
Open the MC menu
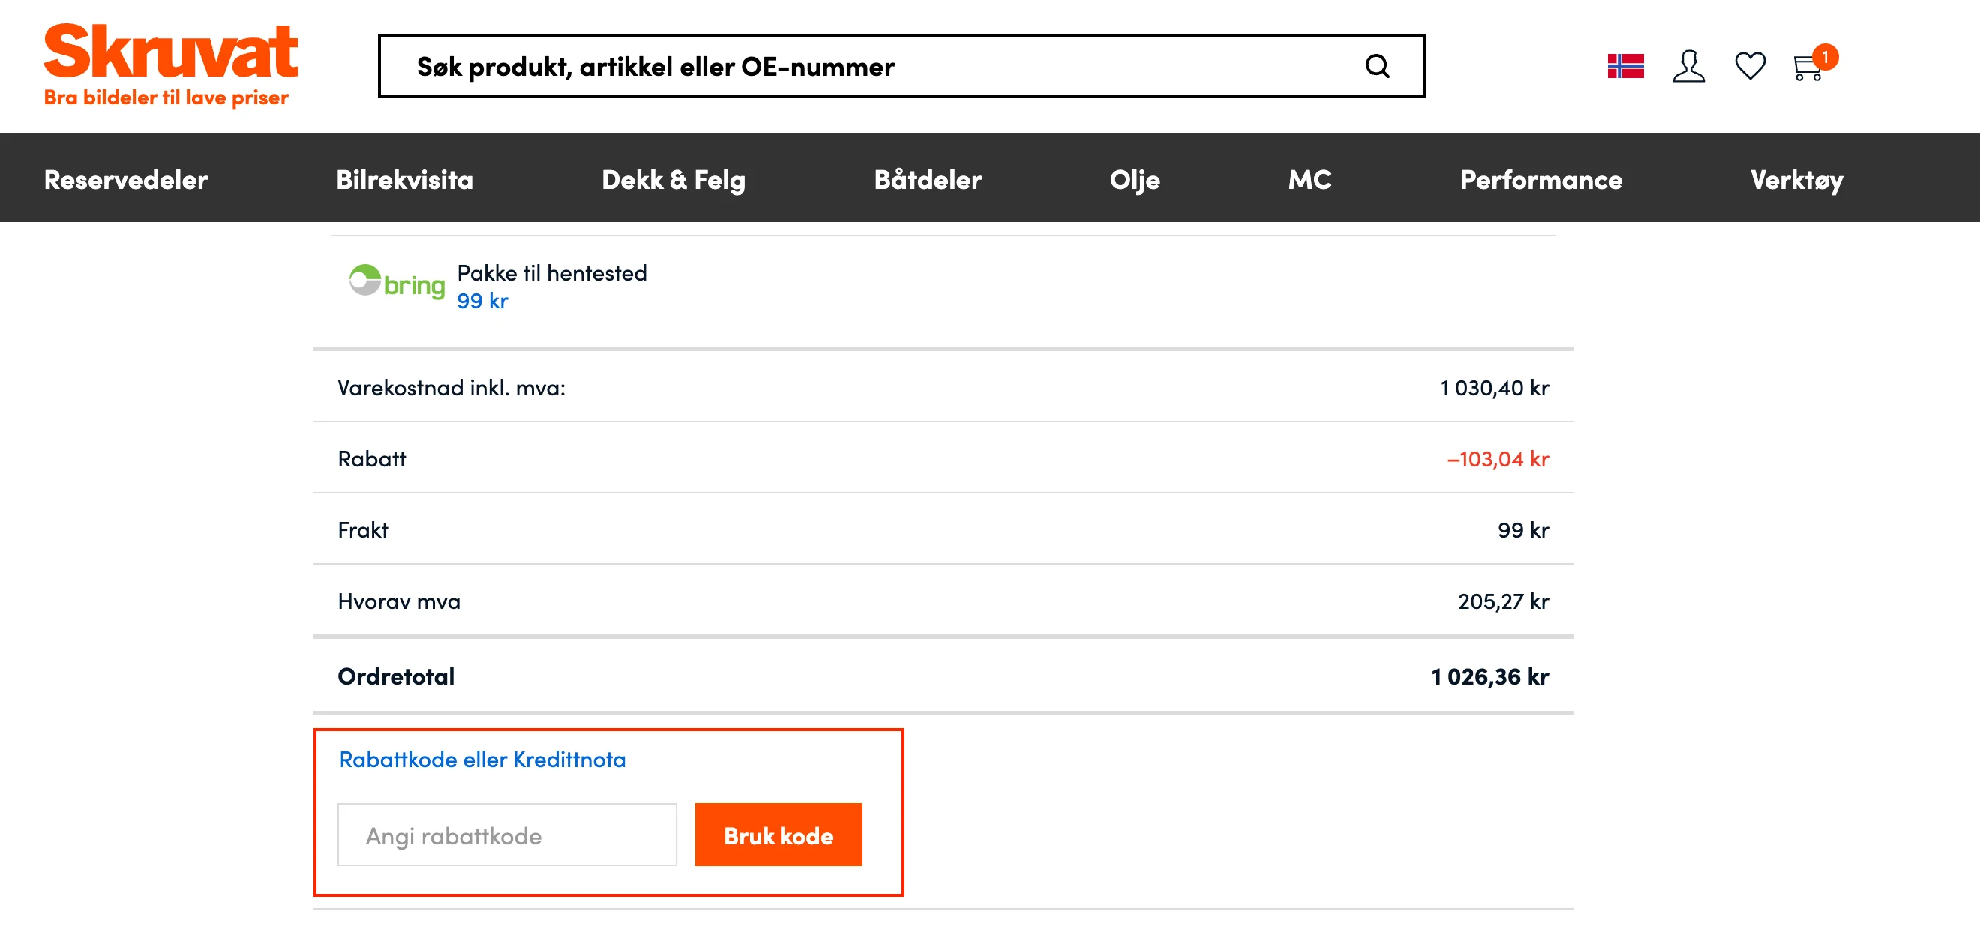[1309, 180]
